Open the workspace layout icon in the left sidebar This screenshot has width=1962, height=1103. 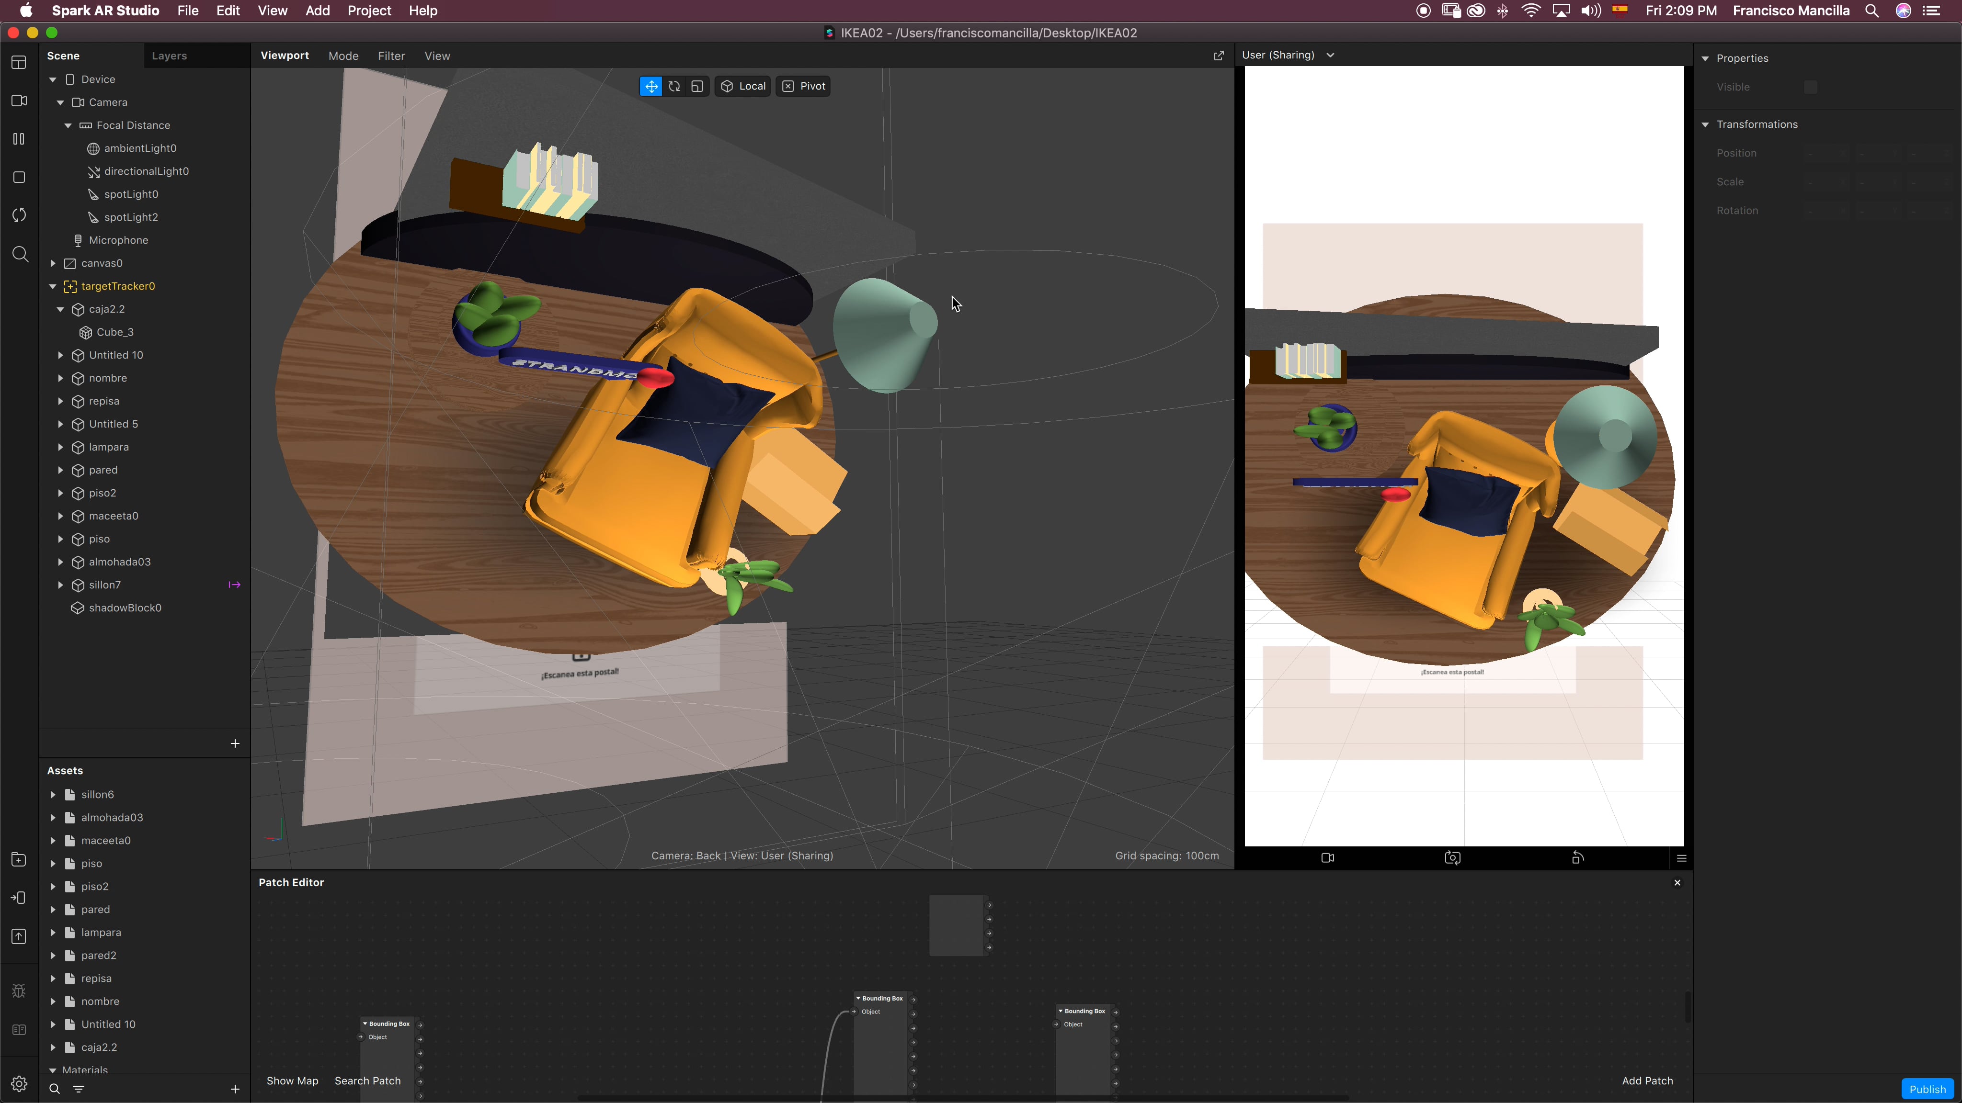(19, 62)
